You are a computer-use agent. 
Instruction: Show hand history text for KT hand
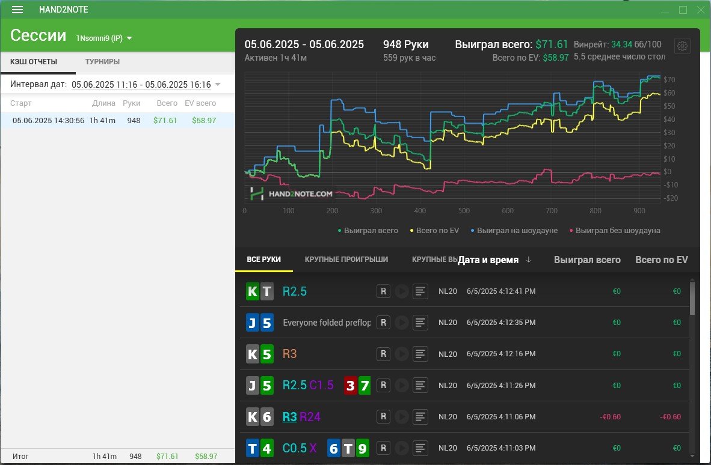click(420, 291)
